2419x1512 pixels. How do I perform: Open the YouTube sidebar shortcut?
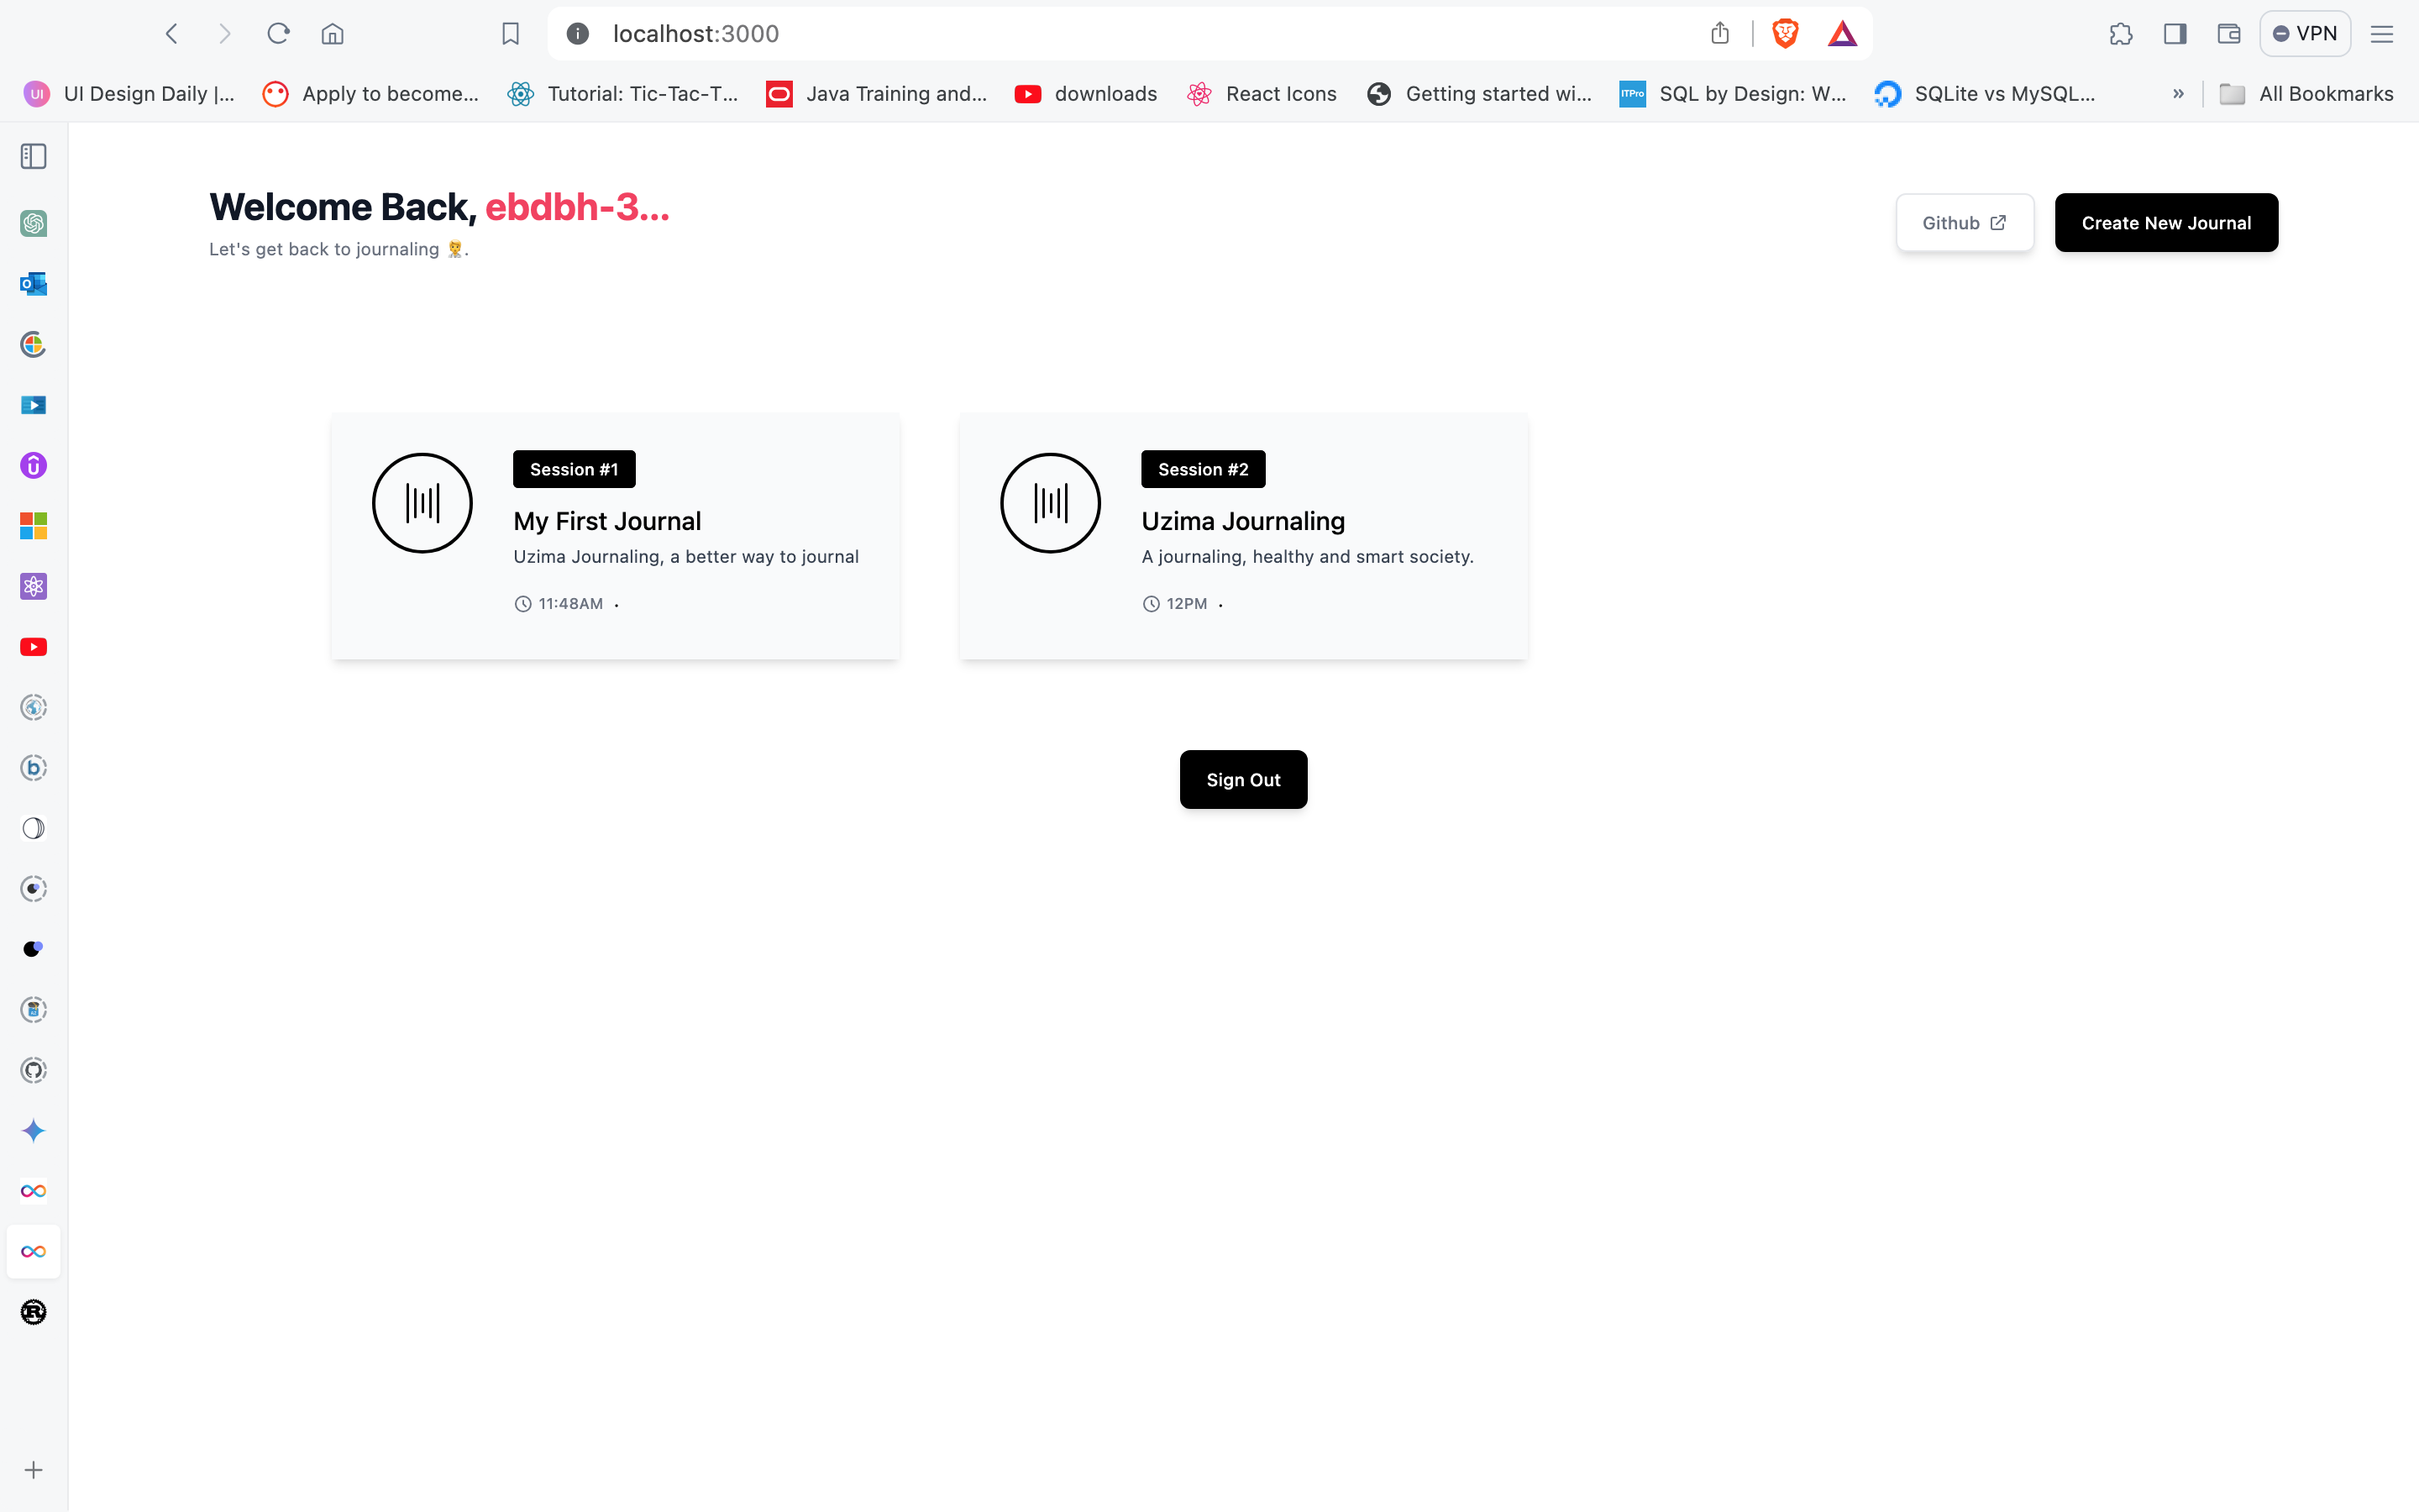[x=33, y=647]
